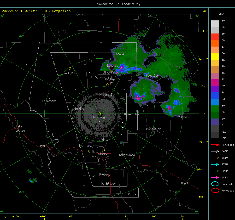Click the Innisfail town label

click(105, 95)
